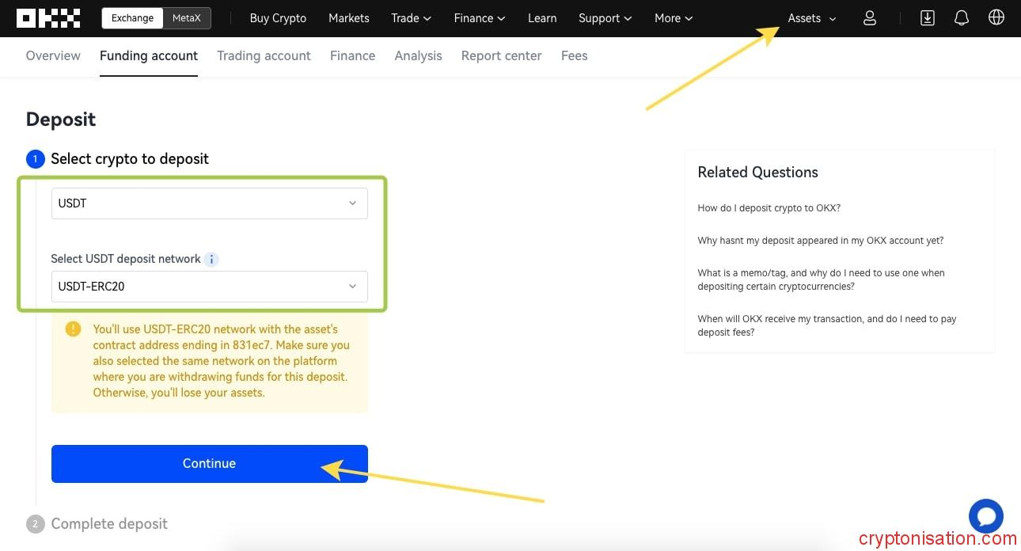
Task: Open the user profile icon
Action: [x=869, y=18]
